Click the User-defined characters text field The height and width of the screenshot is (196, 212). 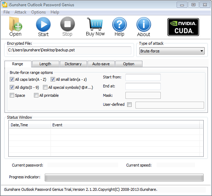tap(170, 105)
